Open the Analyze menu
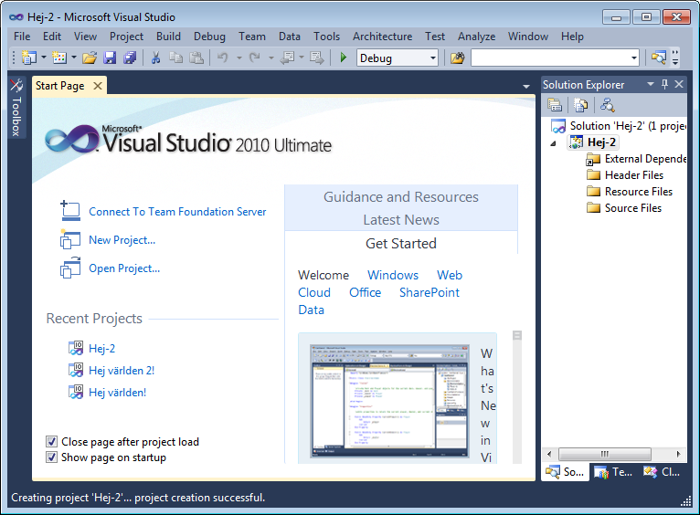 coord(476,37)
